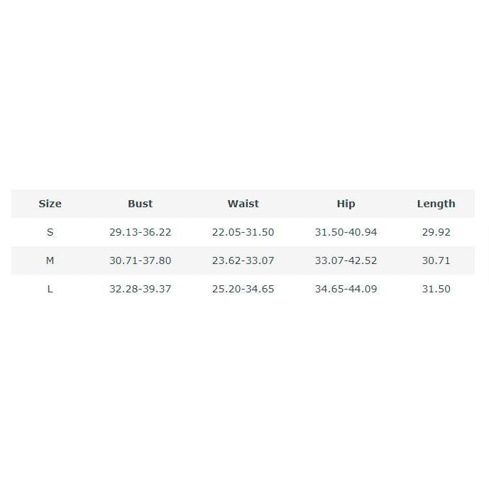Select the Waist column header
The height and width of the screenshot is (489, 489).
click(243, 204)
